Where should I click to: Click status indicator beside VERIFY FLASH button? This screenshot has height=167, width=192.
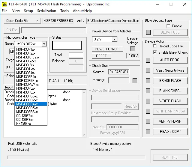148,121
